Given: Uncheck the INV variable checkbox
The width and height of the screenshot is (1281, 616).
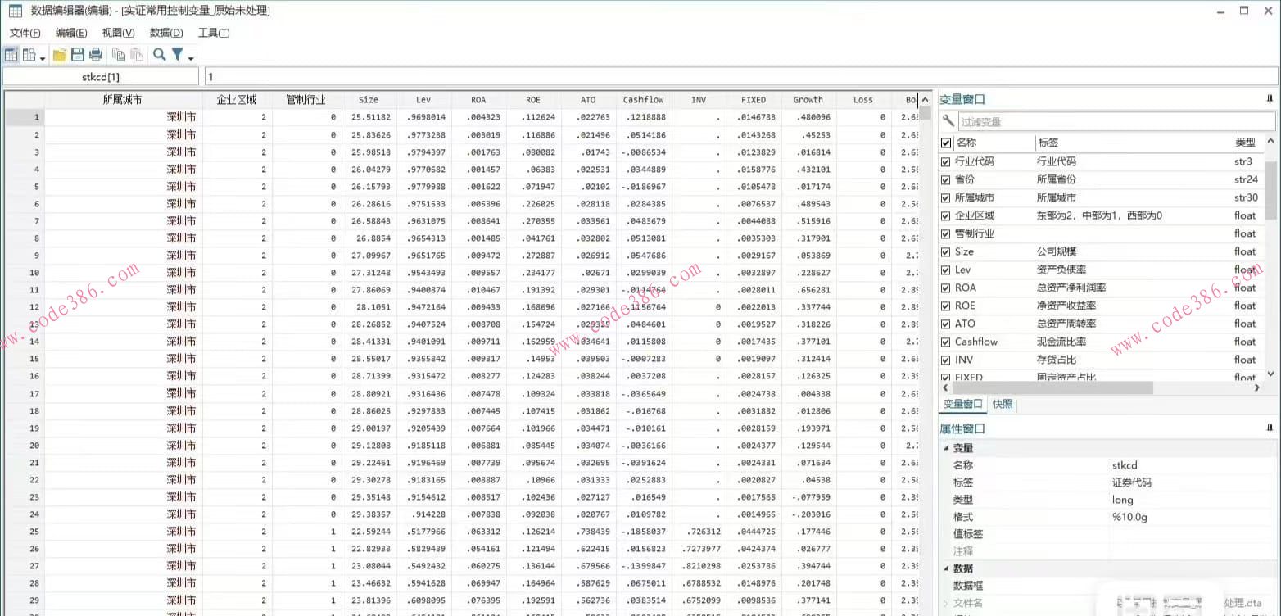Looking at the screenshot, I should click(x=946, y=360).
